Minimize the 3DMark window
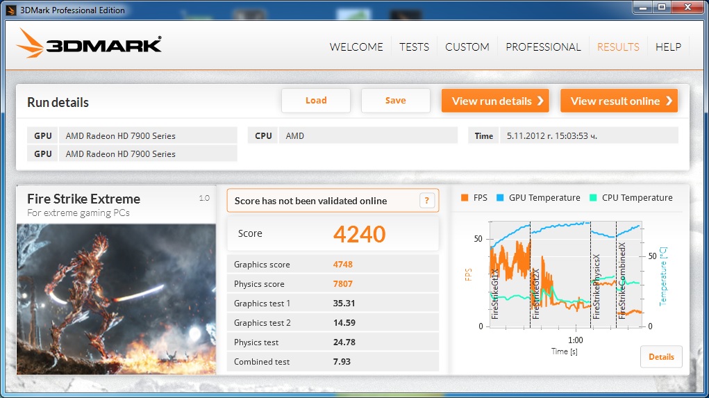Screen dimensions: 709x398 point(642,7)
